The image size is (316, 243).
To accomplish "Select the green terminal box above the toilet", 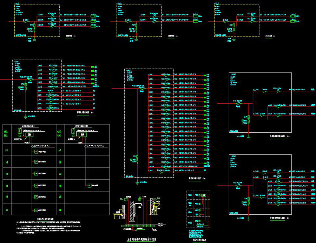I will 126,199.
